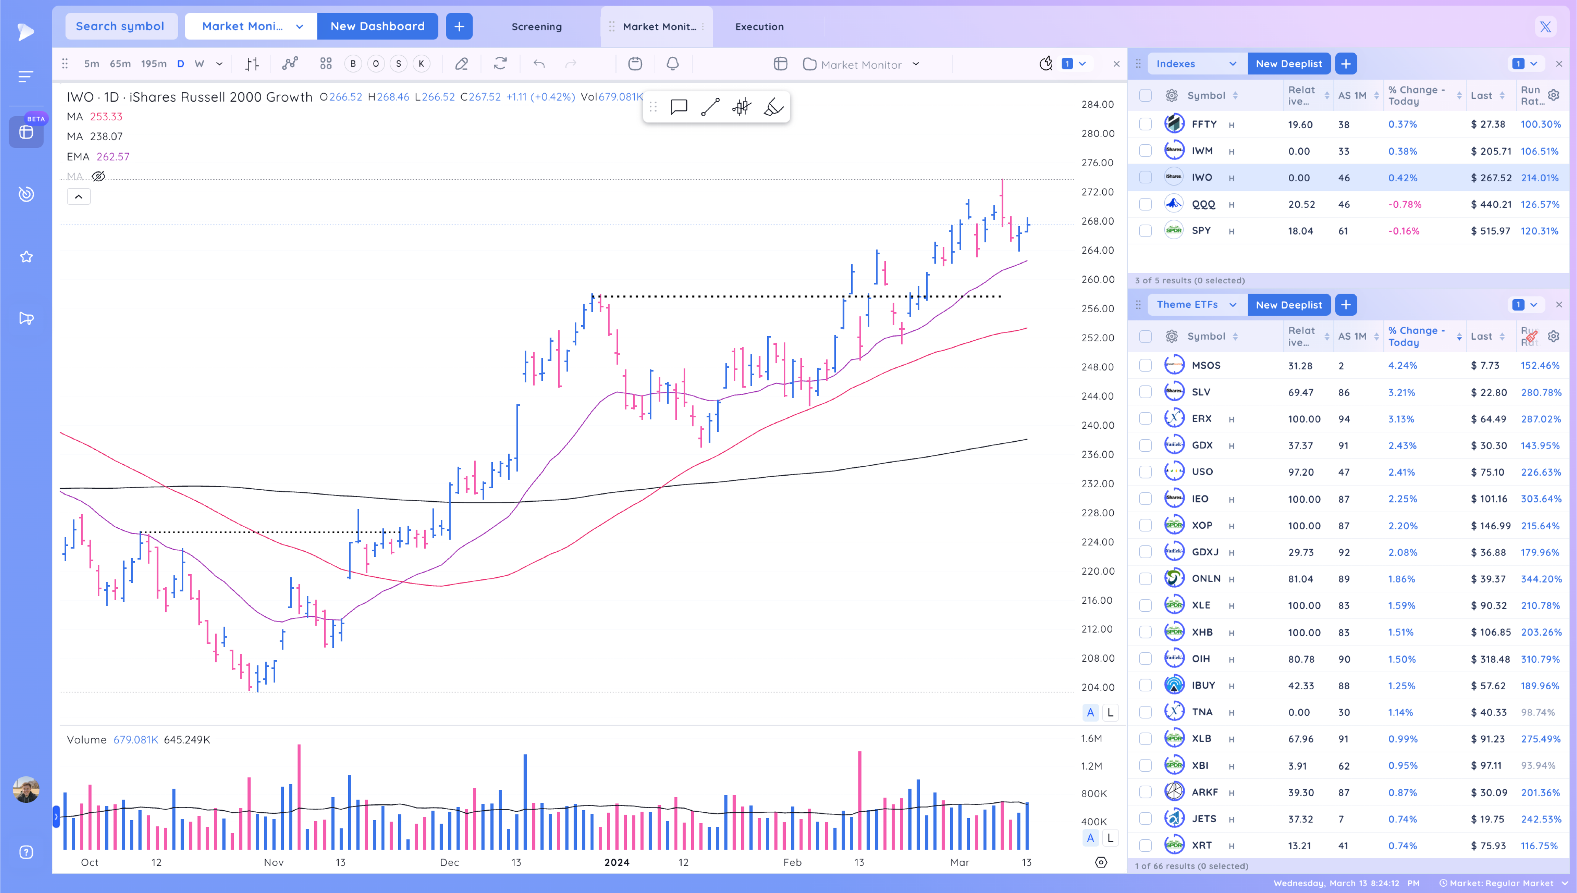Click the application logo at top left
Screen dimensions: 1577x893
point(25,31)
